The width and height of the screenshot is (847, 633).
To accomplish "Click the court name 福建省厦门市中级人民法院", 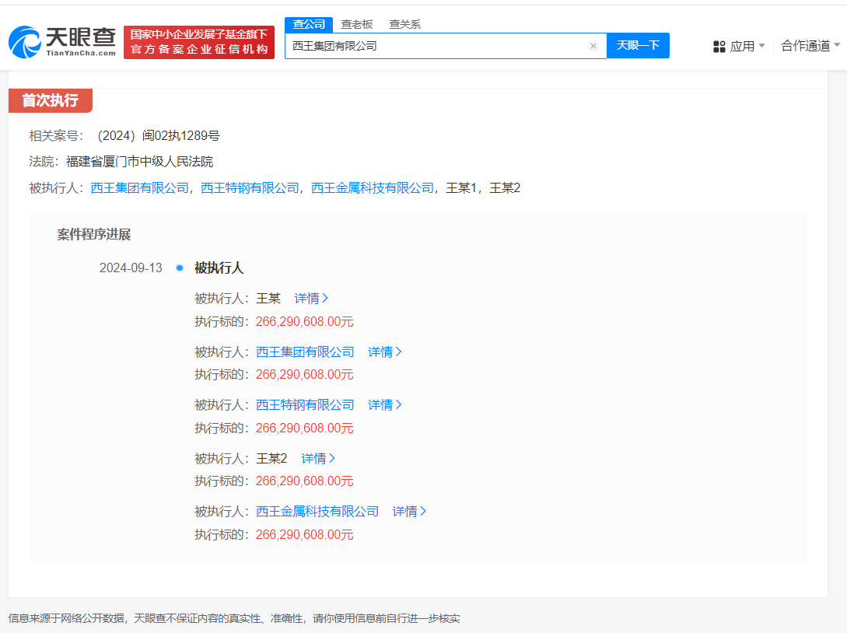I will coord(139,162).
